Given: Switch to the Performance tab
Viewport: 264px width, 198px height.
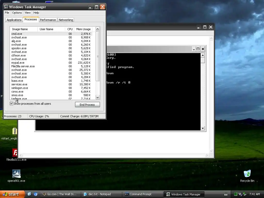Looking at the screenshot, I should click(x=48, y=20).
